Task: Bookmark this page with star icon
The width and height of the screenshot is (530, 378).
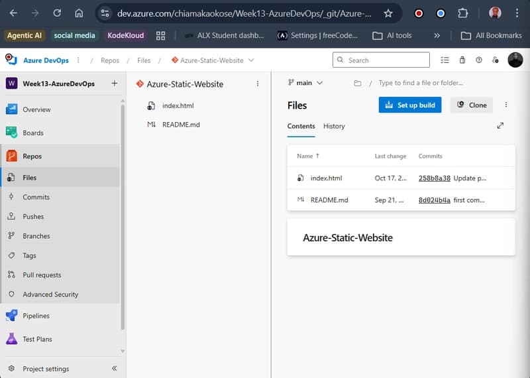Action: [x=388, y=13]
